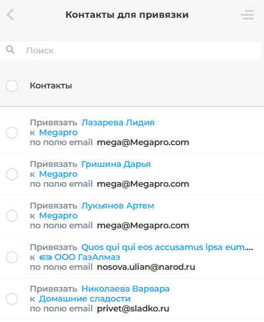This screenshot has height=322, width=264.
Task: Go back using the left arrow icon
Action: coord(10,15)
